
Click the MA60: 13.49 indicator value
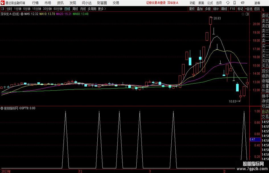point(81,14)
